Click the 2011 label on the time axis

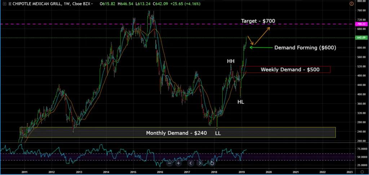click(24, 172)
